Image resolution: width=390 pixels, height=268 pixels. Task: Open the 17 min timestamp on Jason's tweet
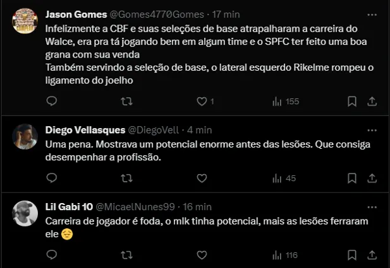click(x=224, y=15)
